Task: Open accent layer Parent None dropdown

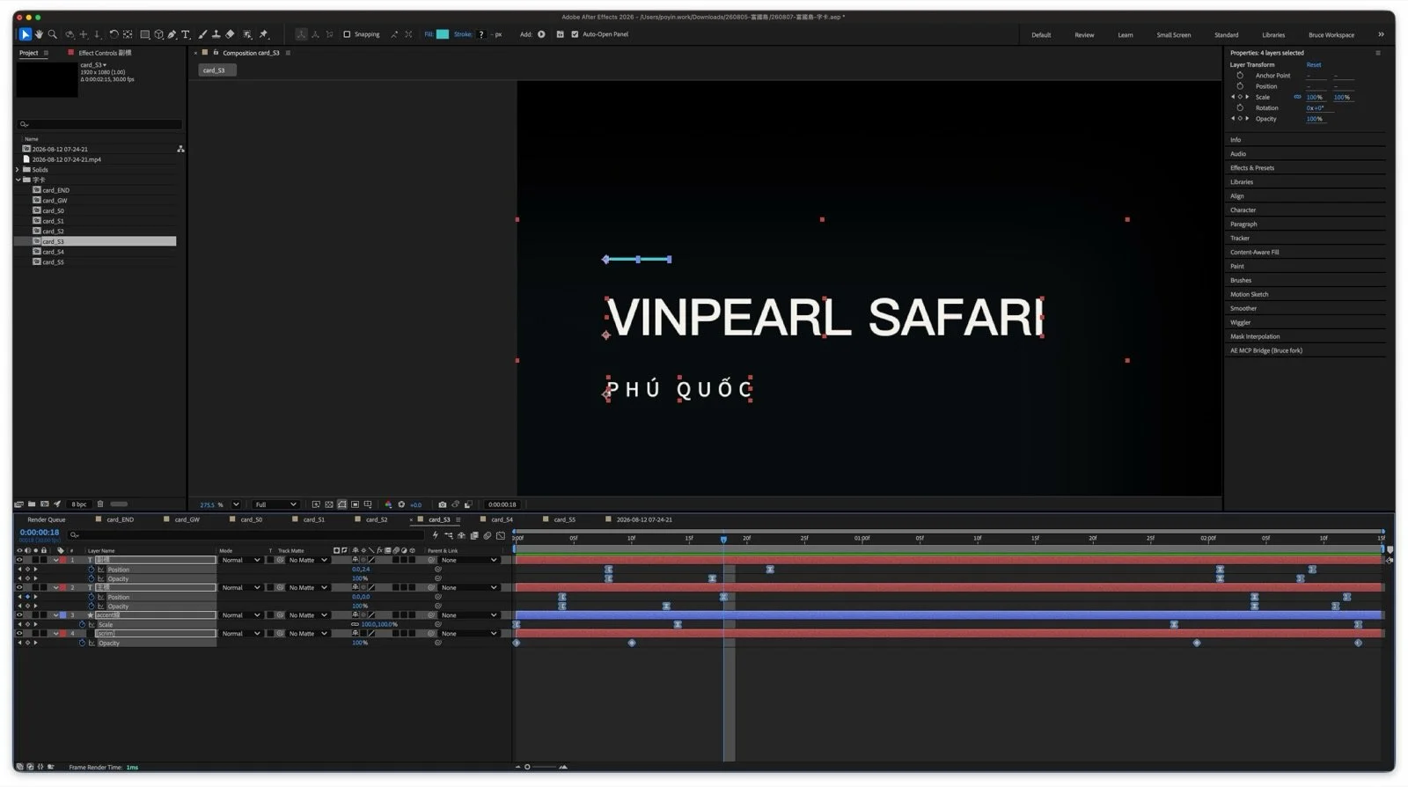Action: point(469,615)
